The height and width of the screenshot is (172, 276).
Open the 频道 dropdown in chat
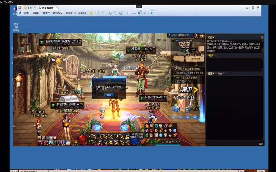[220, 74]
